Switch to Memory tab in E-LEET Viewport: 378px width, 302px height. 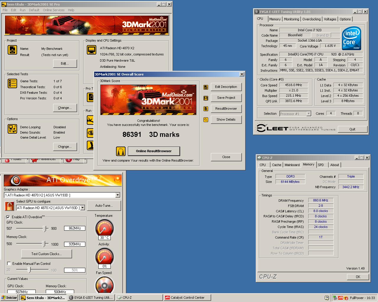(x=275, y=19)
